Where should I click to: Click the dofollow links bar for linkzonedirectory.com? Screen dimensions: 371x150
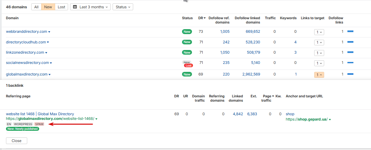(x=350, y=52)
